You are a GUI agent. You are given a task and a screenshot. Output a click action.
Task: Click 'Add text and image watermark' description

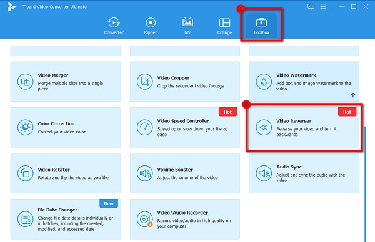(x=314, y=86)
